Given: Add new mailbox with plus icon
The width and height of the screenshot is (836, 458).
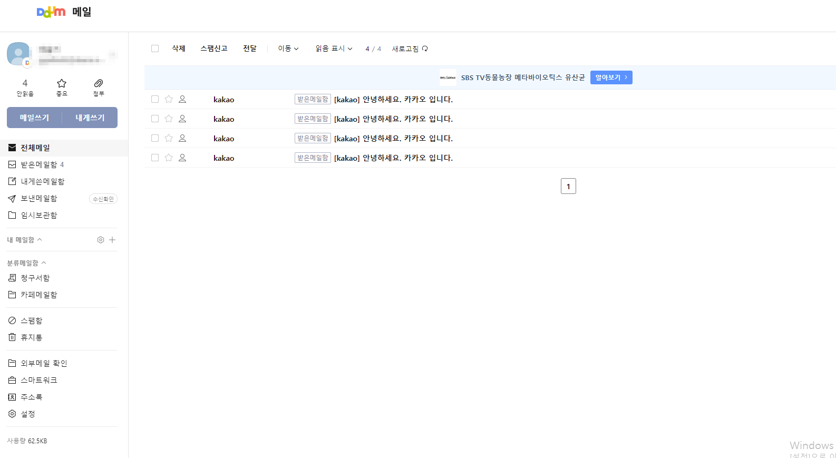Looking at the screenshot, I should click(x=112, y=240).
